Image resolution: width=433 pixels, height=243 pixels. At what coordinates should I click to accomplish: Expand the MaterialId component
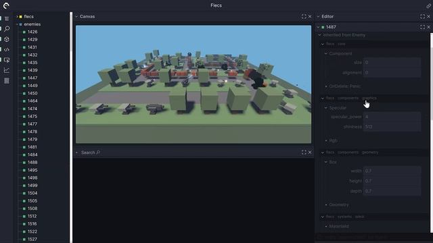[326, 226]
